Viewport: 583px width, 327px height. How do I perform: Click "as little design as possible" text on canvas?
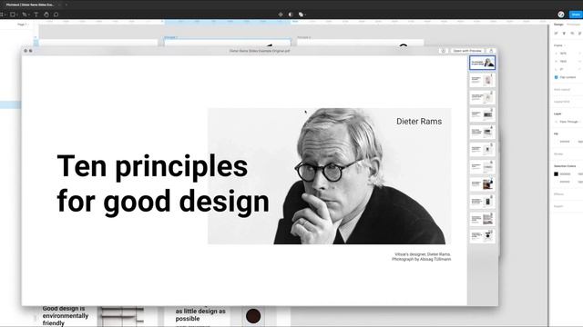(200, 315)
